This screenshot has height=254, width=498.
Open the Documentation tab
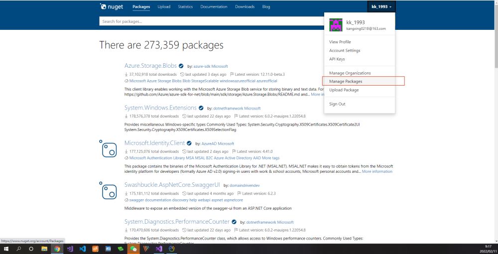pos(214,6)
